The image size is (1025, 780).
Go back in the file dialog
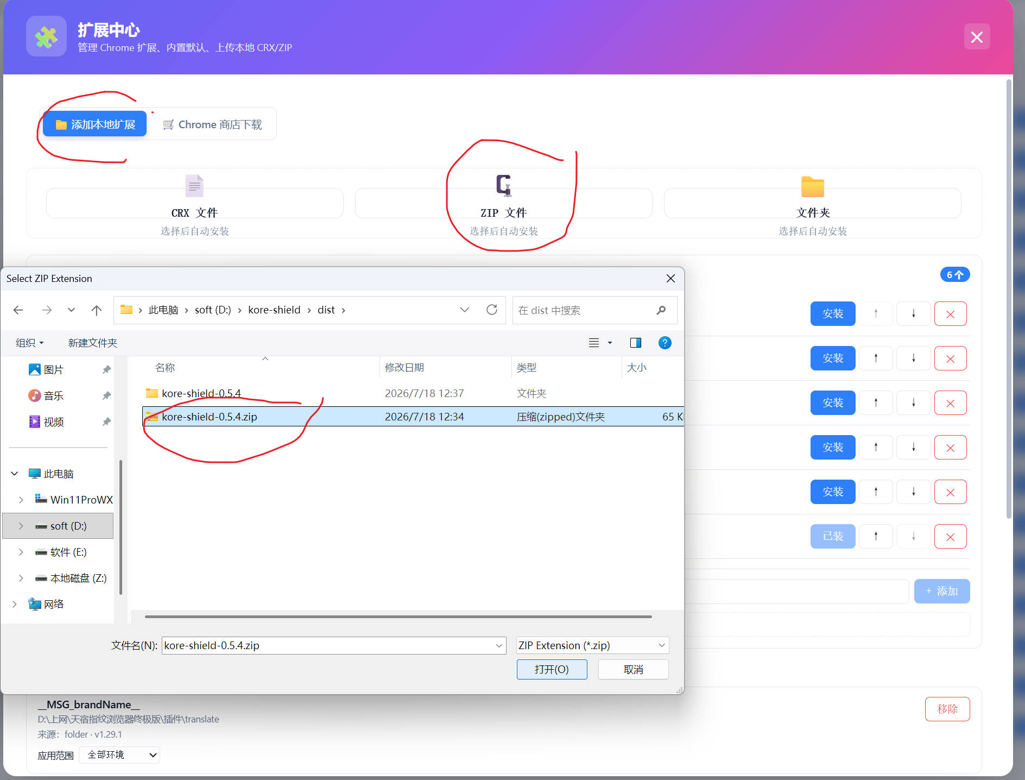[x=18, y=310]
